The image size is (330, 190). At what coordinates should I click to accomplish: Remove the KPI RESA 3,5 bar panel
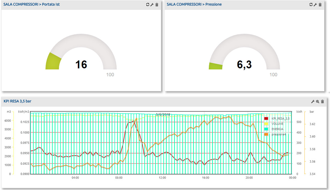[323, 101]
